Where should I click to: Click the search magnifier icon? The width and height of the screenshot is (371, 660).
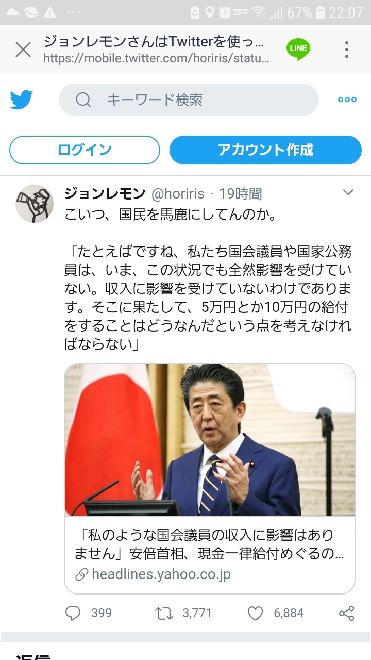coord(83,100)
